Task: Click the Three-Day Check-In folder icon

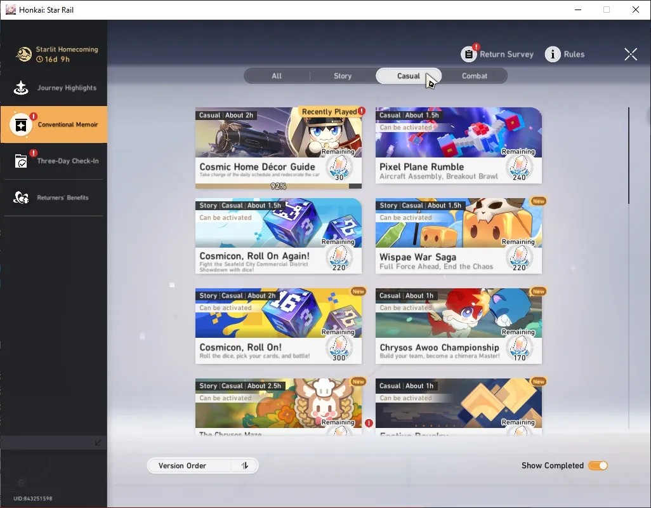Action: [x=21, y=161]
